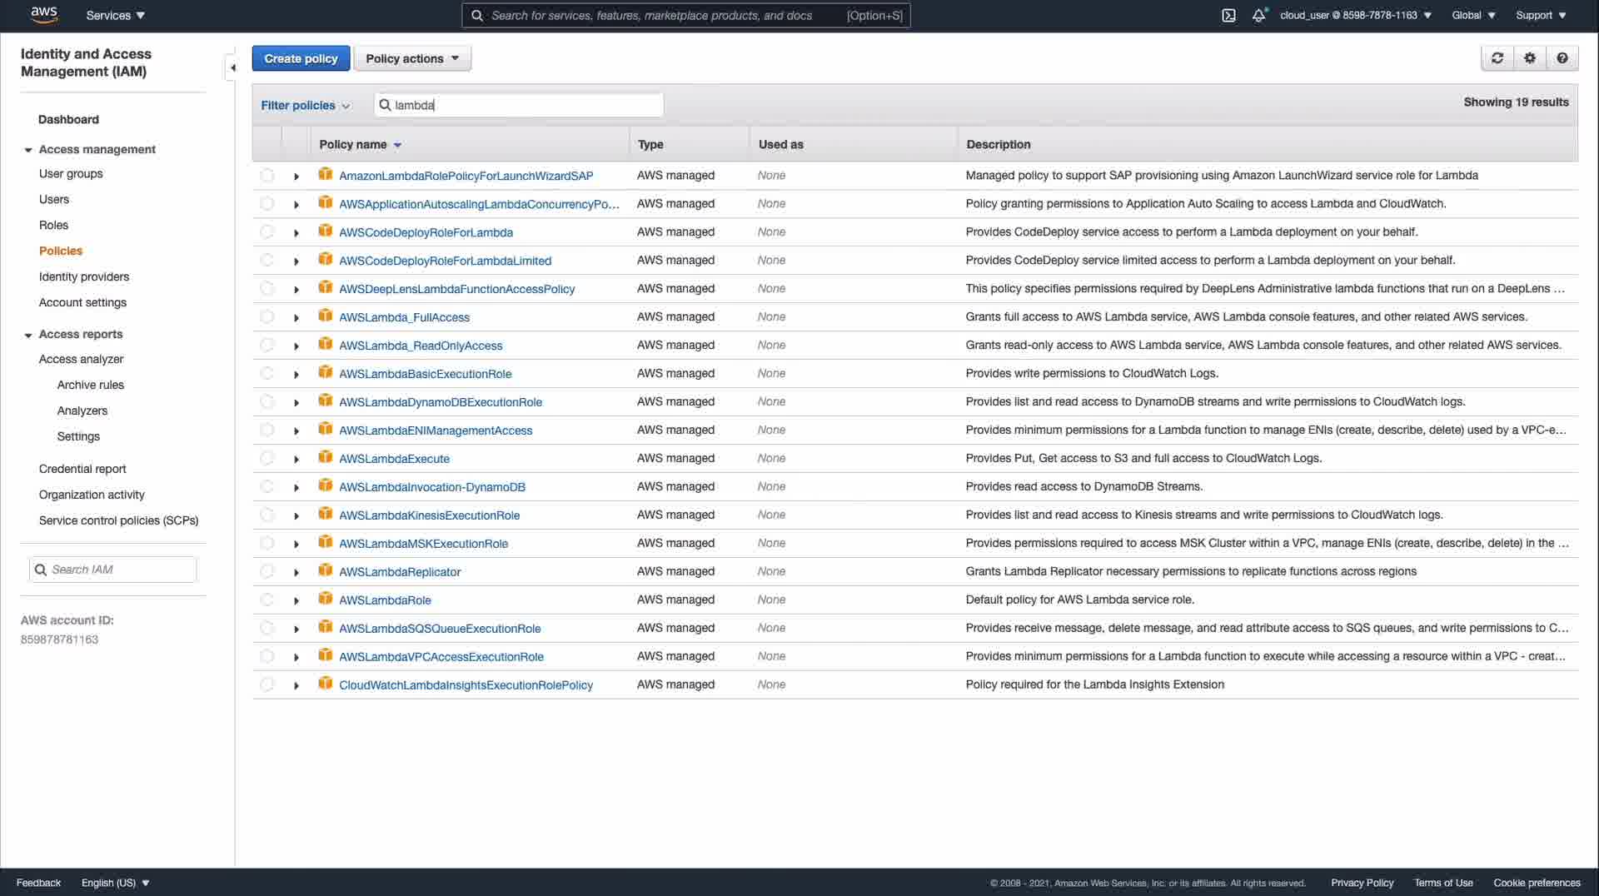This screenshot has height=896, width=1599.
Task: Click the policy icon for CloudWatchLambdaInsightsExecutionRolePolicy
Action: (326, 684)
